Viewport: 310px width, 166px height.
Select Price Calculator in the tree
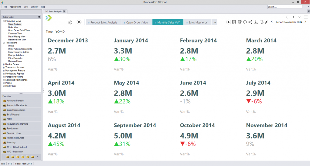pyautogui.click(x=15, y=58)
